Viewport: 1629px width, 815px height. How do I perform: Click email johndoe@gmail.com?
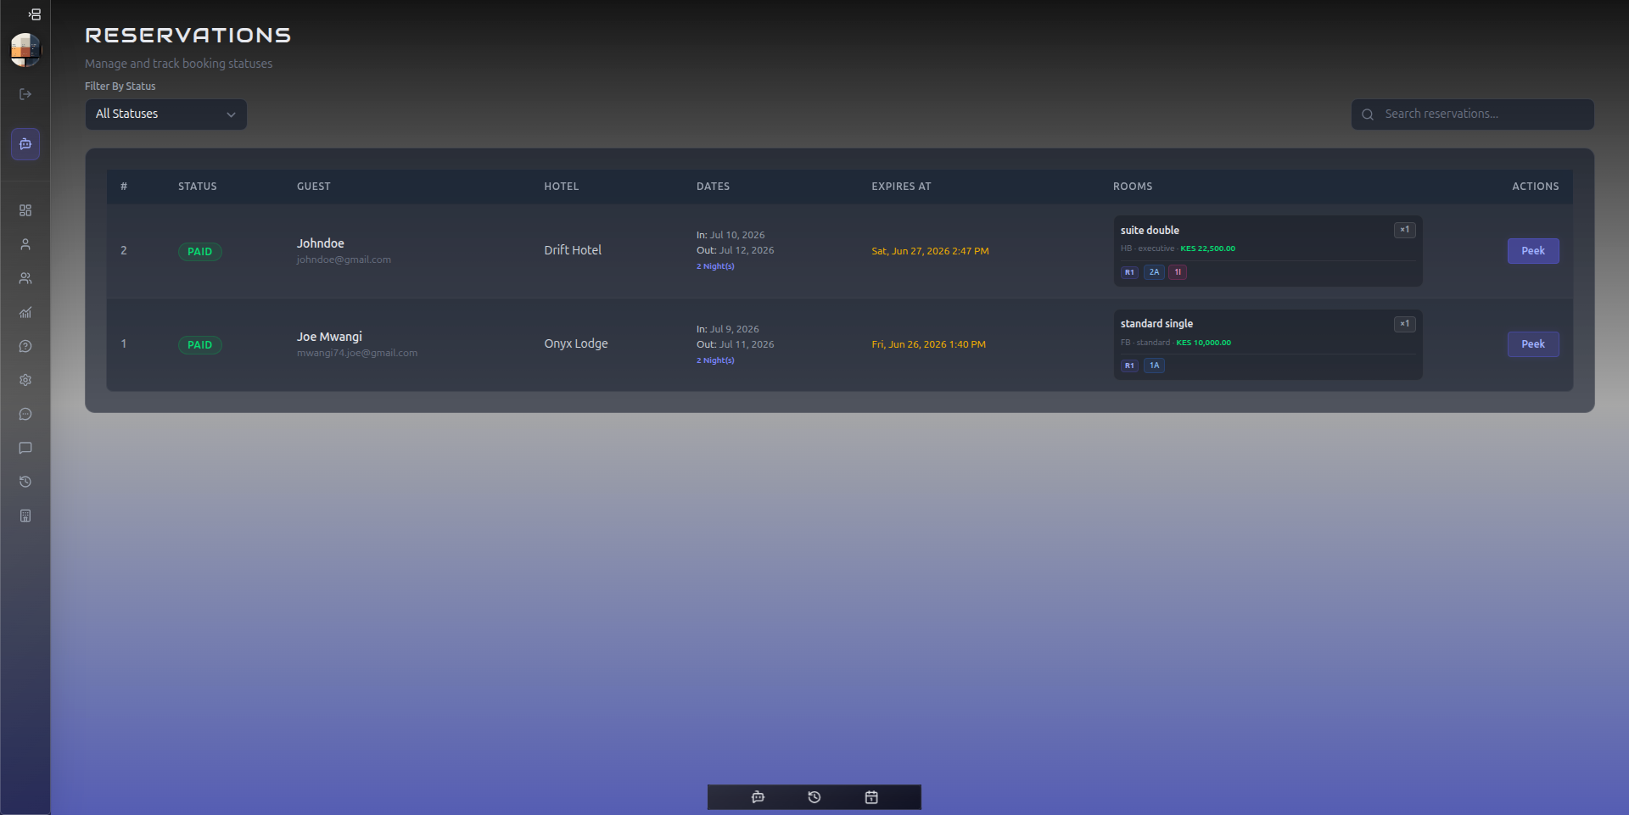(x=344, y=260)
